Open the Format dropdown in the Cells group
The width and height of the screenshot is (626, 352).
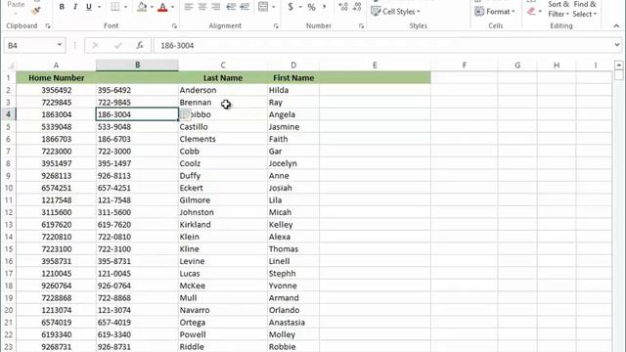[495, 12]
